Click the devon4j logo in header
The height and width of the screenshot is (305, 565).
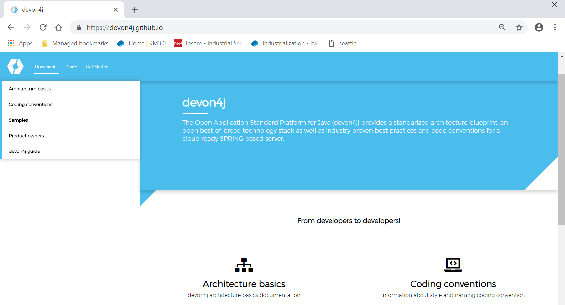[15, 66]
